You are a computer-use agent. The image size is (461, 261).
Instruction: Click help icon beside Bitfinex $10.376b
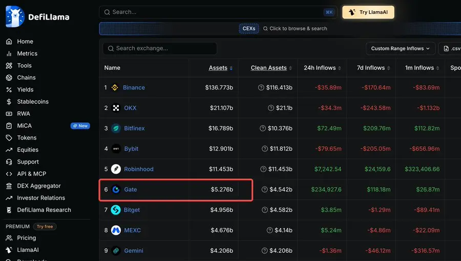tap(263, 128)
